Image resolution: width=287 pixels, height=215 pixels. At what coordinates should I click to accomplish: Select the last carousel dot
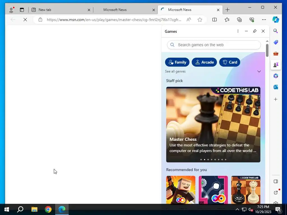coord(226,160)
